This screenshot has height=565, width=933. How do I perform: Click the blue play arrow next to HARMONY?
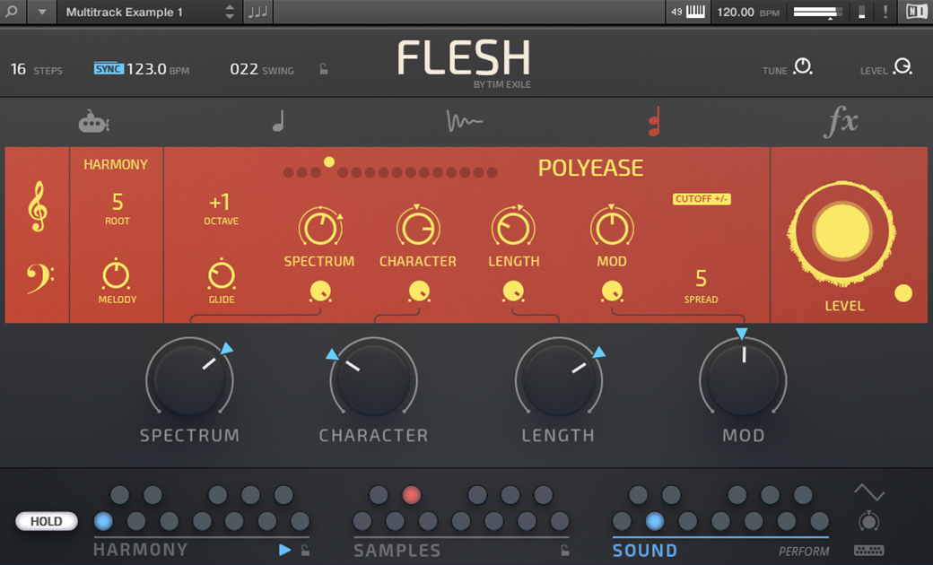click(285, 550)
